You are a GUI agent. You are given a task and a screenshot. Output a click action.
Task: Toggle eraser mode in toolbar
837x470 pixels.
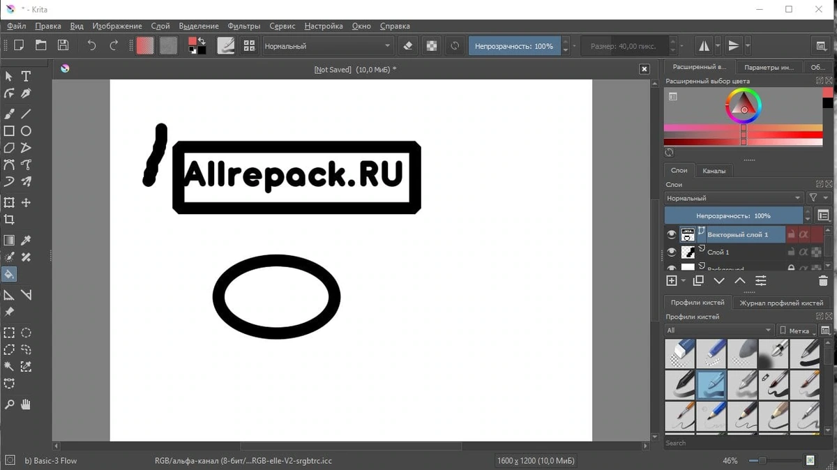(408, 46)
